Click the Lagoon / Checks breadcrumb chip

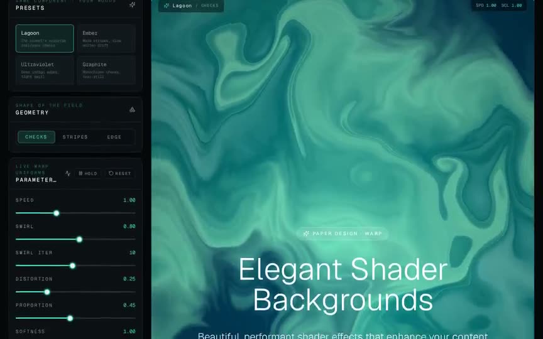tap(191, 6)
